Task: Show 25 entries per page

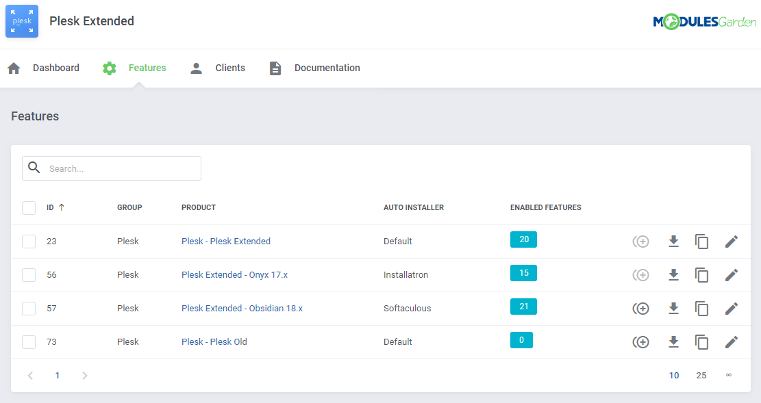Action: click(x=701, y=376)
